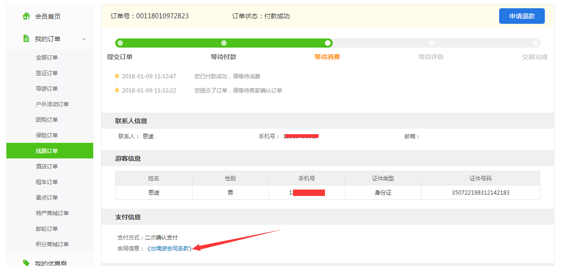The height and width of the screenshot is (266, 575).
Task: Open the 《出境游合同条款》 contract link
Action: [170, 249]
